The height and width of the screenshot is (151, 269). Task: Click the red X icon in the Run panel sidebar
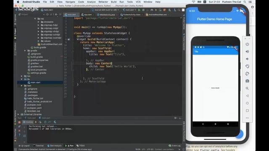tap(19, 131)
